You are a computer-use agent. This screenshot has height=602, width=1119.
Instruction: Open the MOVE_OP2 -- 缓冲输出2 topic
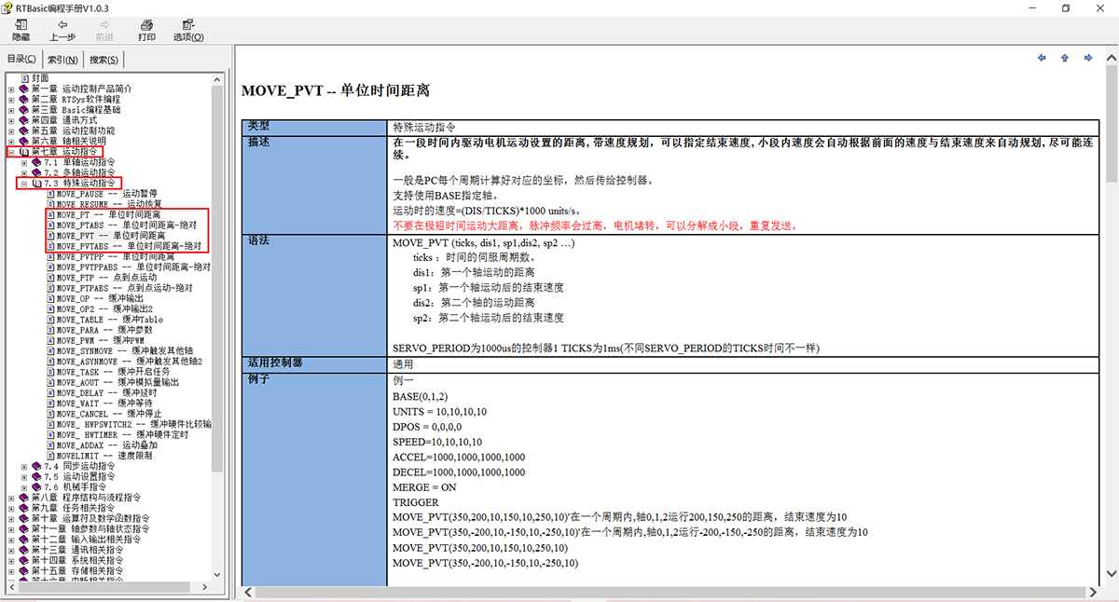pyautogui.click(x=105, y=309)
